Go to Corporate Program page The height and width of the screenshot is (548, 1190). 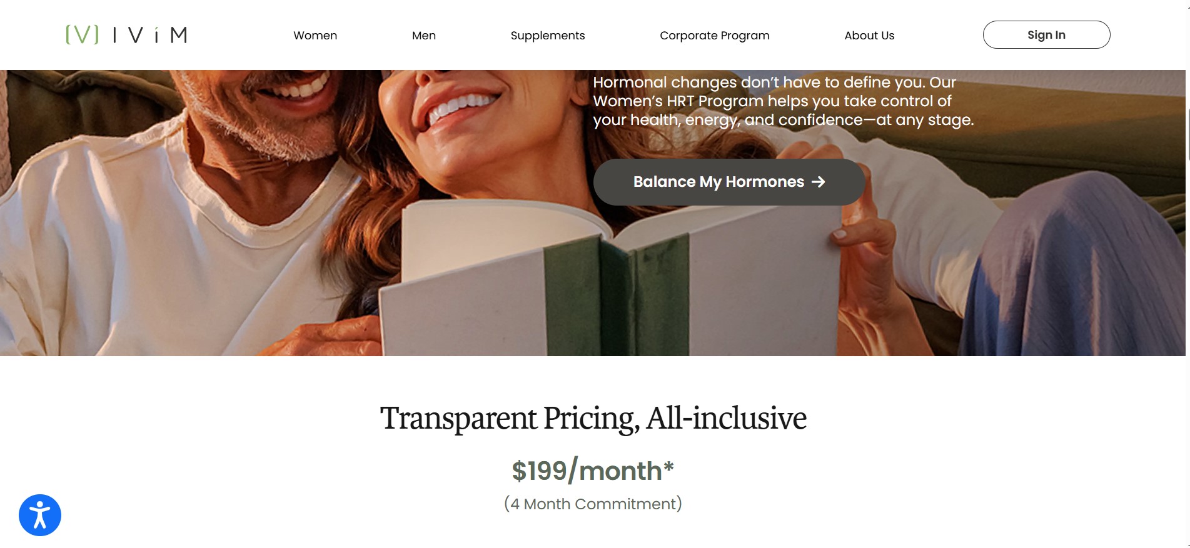[715, 36]
